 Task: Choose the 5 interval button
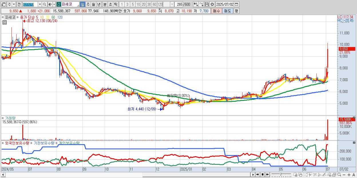pyautogui.click(x=133, y=4)
